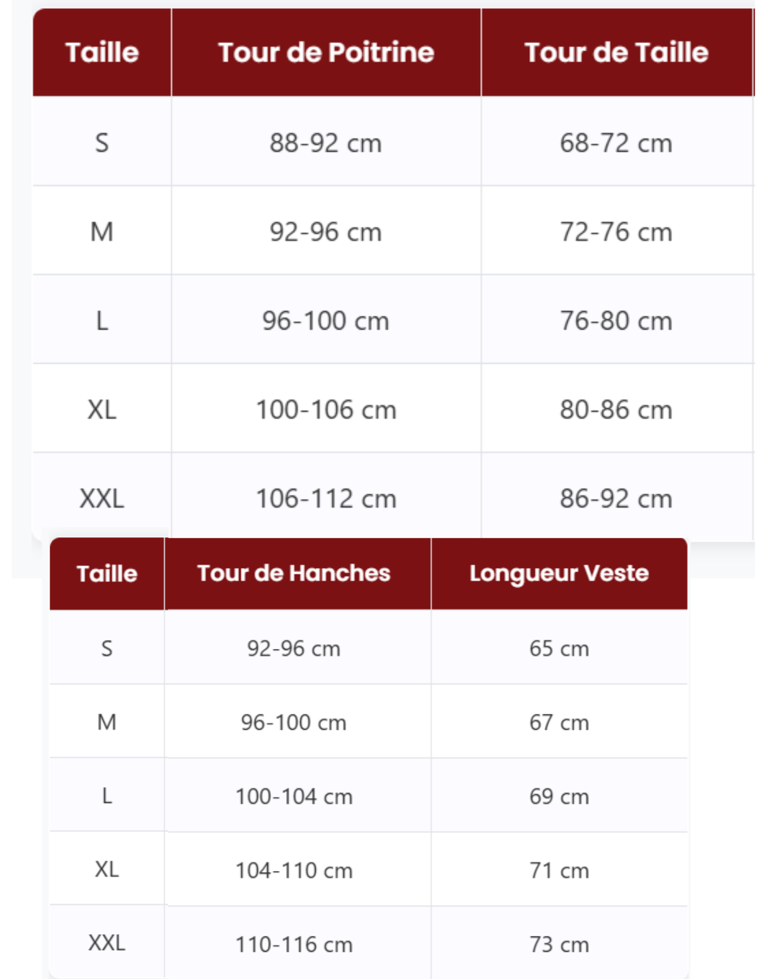Click the 73 cm jacket length cell
Viewport: 767px width, 979px height.
pyautogui.click(x=559, y=944)
